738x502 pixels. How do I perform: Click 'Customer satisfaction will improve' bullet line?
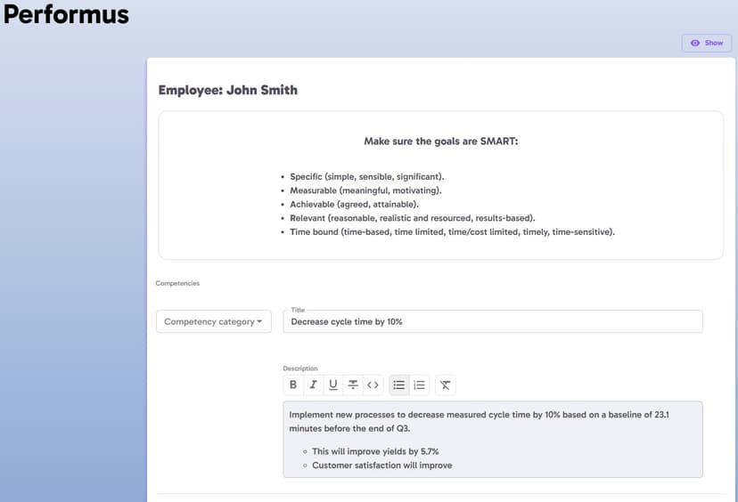[x=381, y=466]
